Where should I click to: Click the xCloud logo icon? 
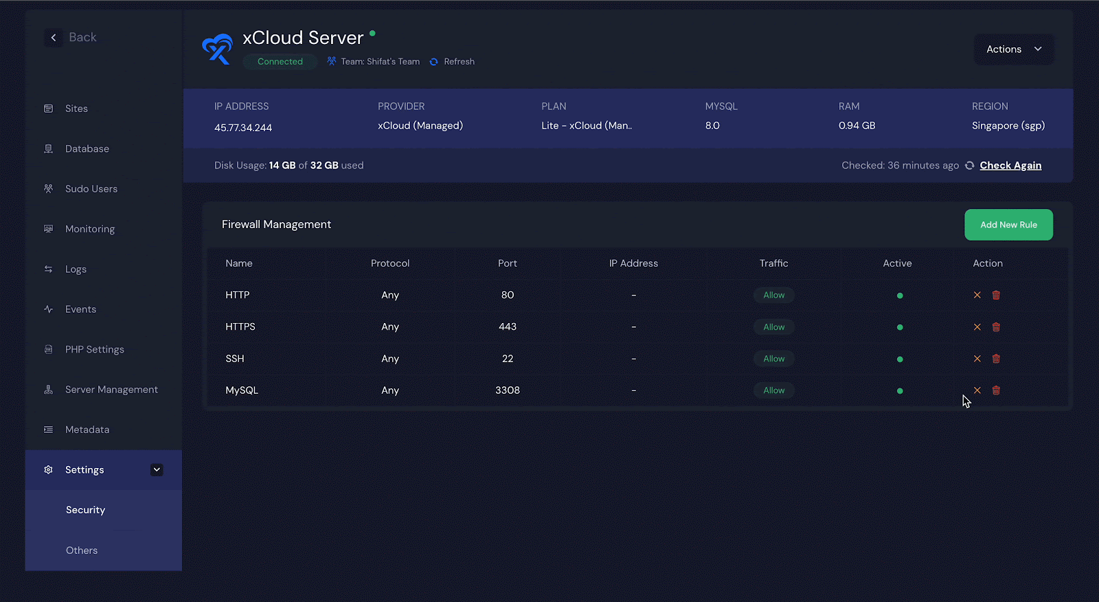click(x=217, y=49)
